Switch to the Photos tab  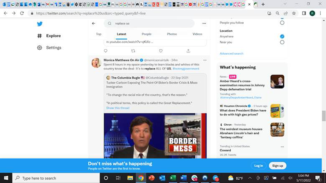[x=172, y=34]
